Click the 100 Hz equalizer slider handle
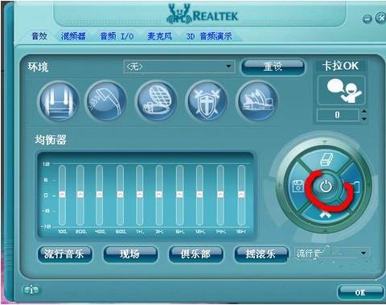This screenshot has width=386, height=305. coord(62,194)
